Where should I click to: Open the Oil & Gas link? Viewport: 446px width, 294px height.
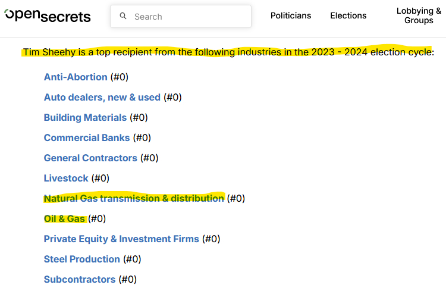pos(64,218)
